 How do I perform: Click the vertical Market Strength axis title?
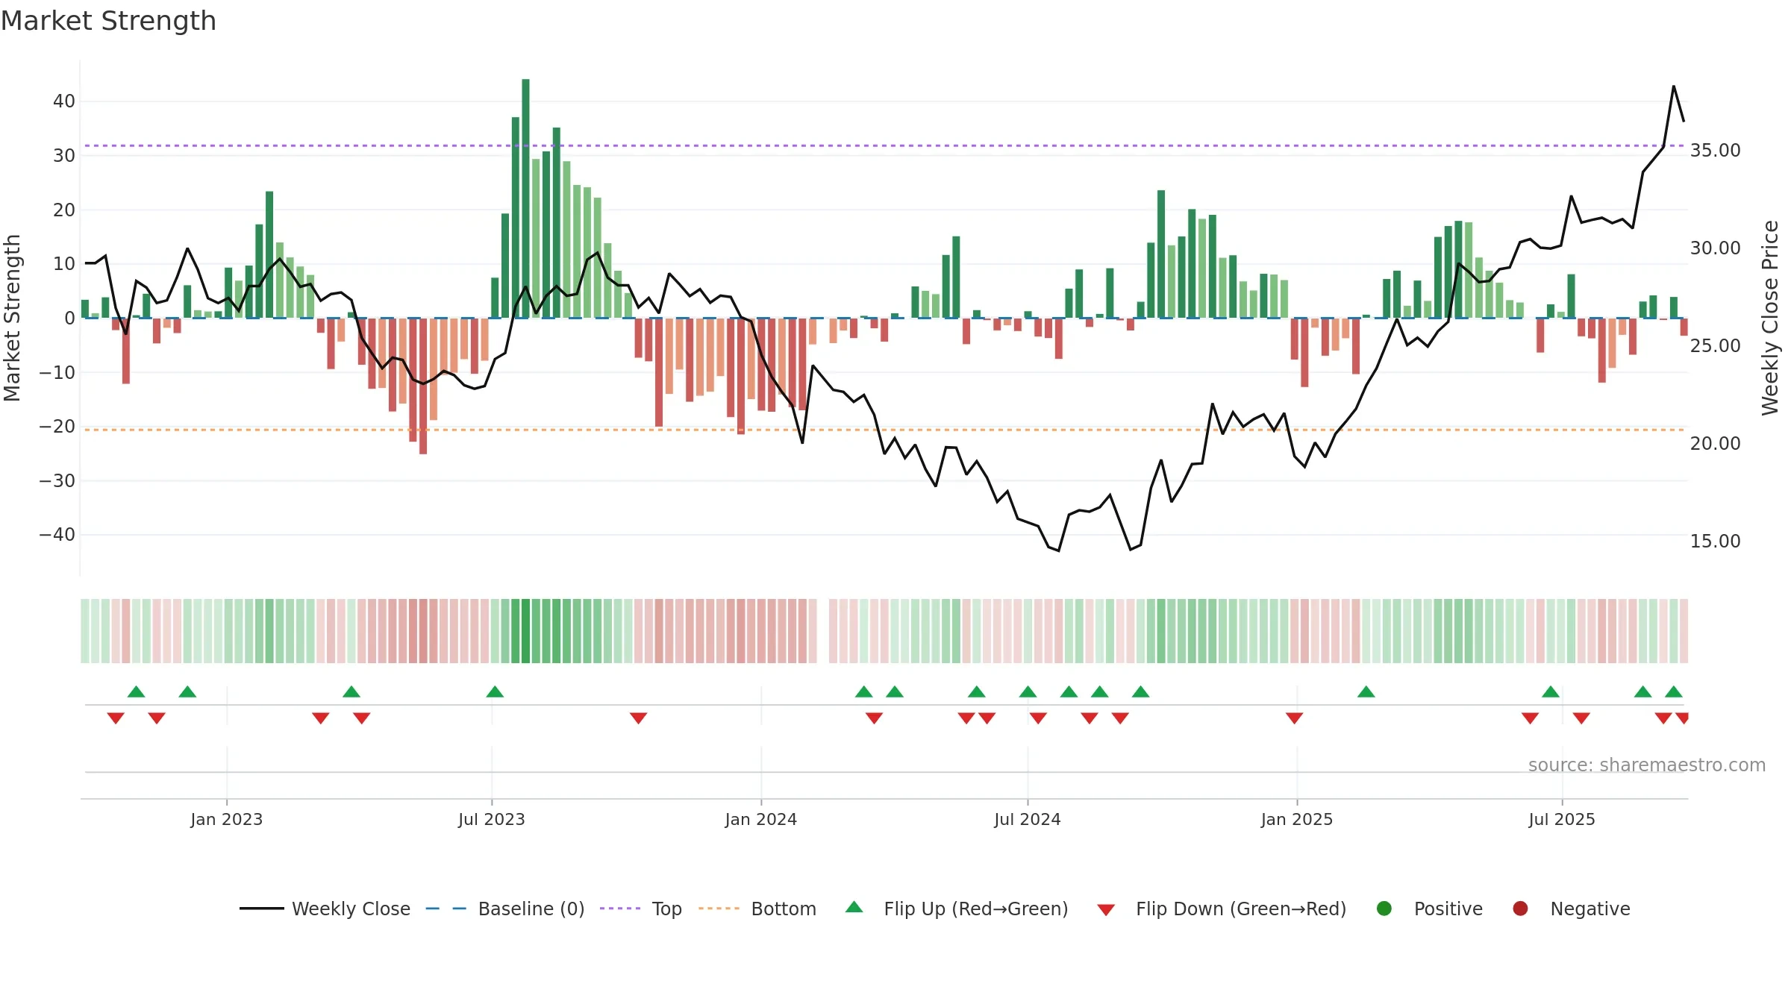tap(12, 318)
